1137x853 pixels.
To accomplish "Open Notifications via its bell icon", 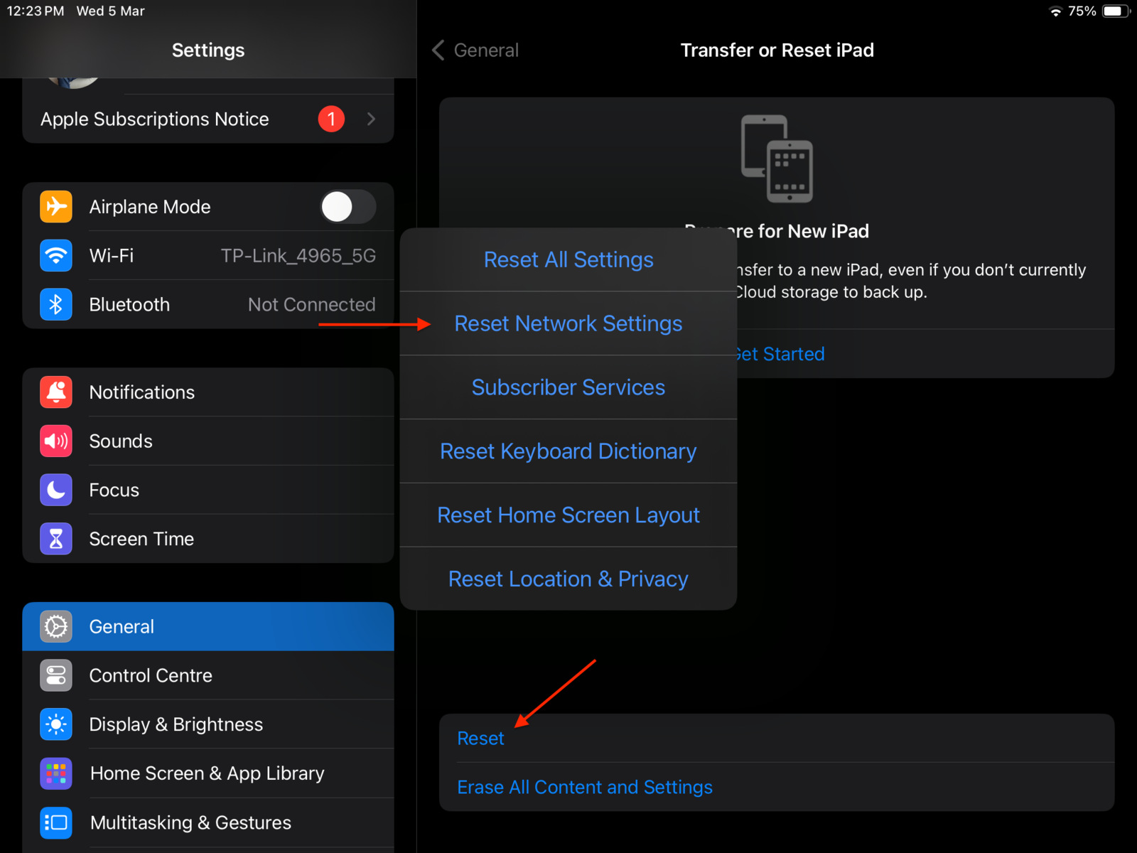I will pos(55,392).
